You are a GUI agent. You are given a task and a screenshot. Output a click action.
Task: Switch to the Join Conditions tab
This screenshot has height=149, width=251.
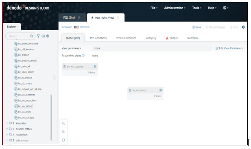click(98, 38)
